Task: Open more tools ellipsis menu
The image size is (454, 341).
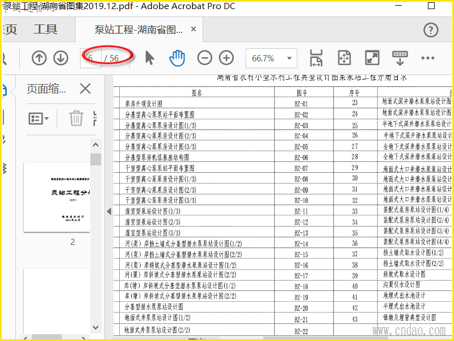Action: coord(428,58)
